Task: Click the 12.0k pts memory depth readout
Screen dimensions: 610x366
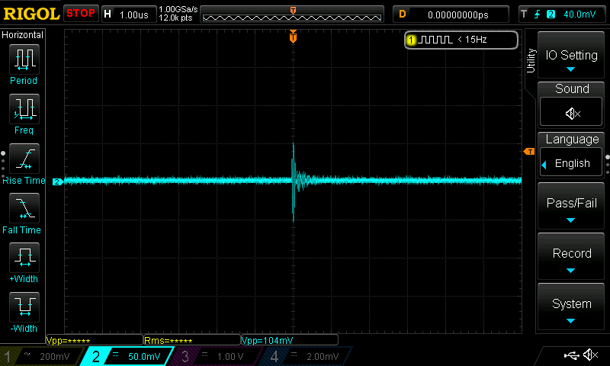Action: pos(175,18)
